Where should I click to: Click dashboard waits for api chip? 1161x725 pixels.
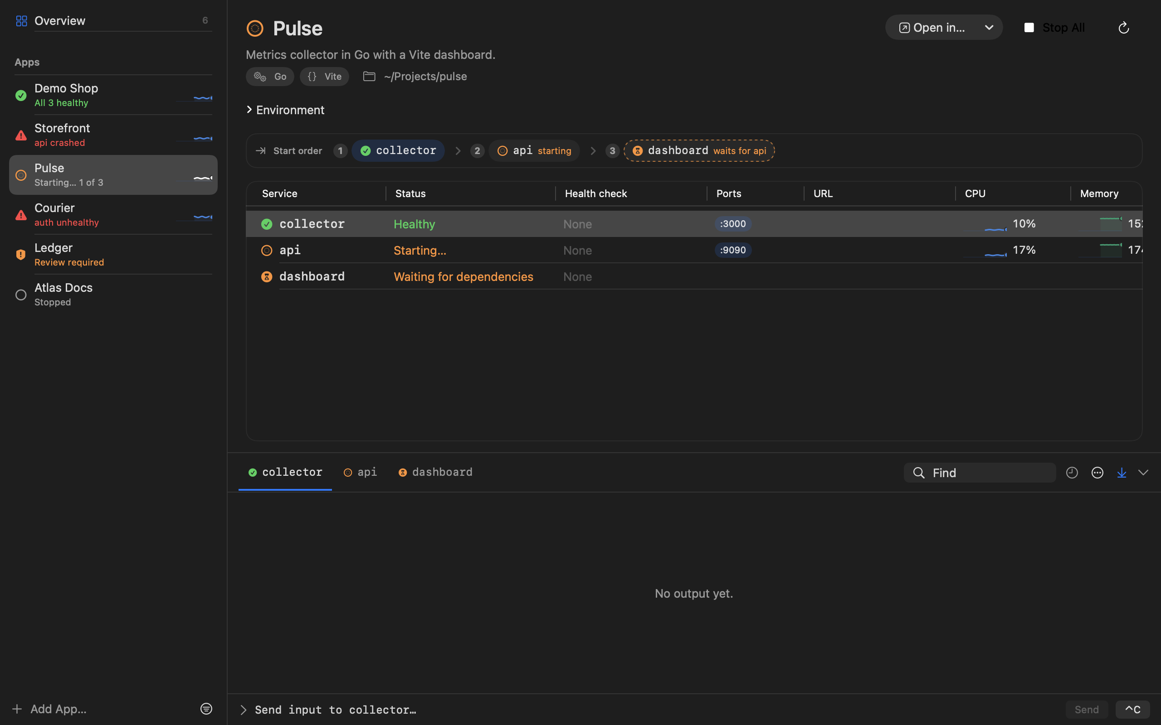[699, 150]
